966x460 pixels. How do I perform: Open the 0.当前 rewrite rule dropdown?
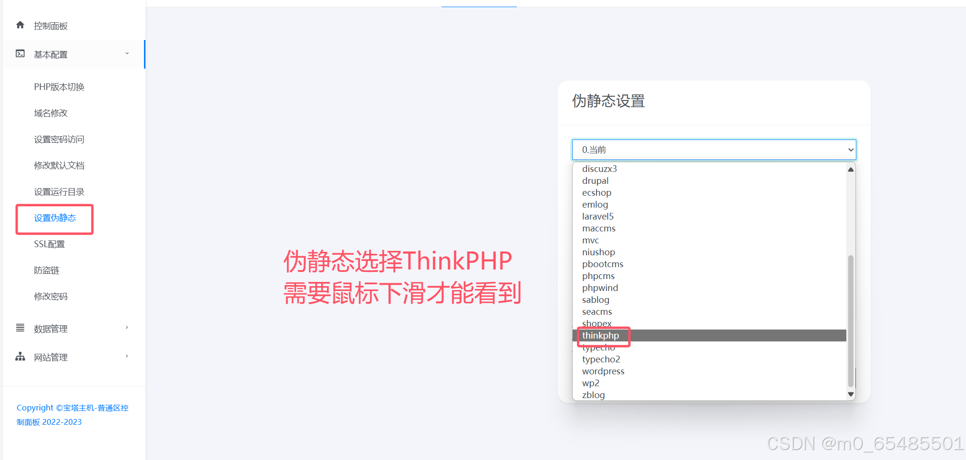(714, 150)
